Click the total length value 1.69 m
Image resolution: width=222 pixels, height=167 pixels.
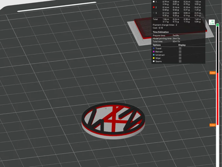[x=198, y=19]
